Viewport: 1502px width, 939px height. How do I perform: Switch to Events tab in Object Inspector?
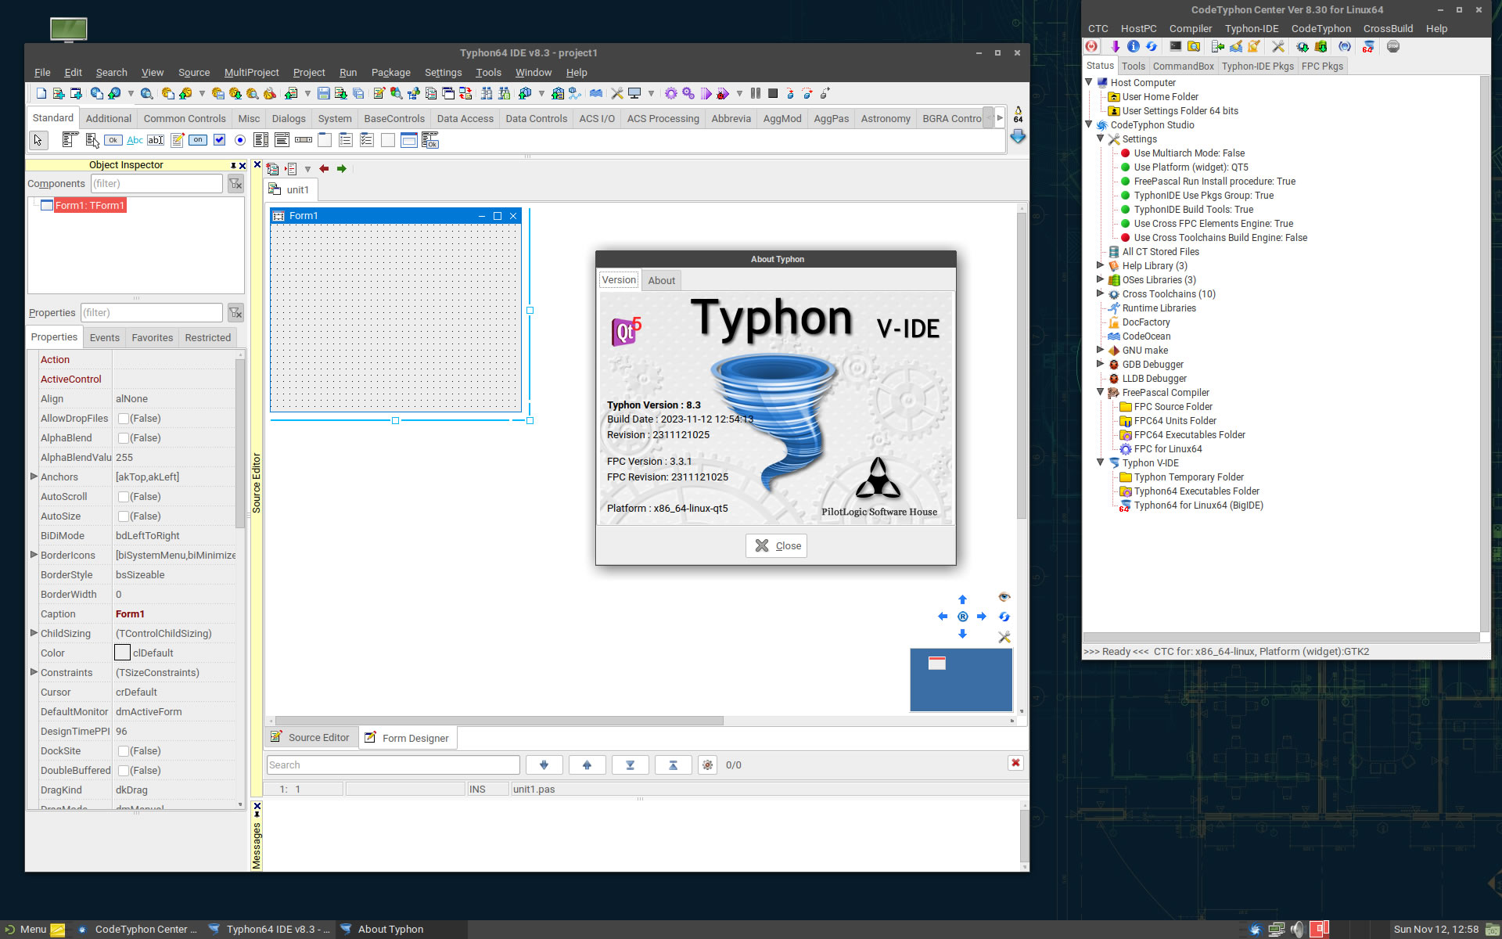point(105,338)
